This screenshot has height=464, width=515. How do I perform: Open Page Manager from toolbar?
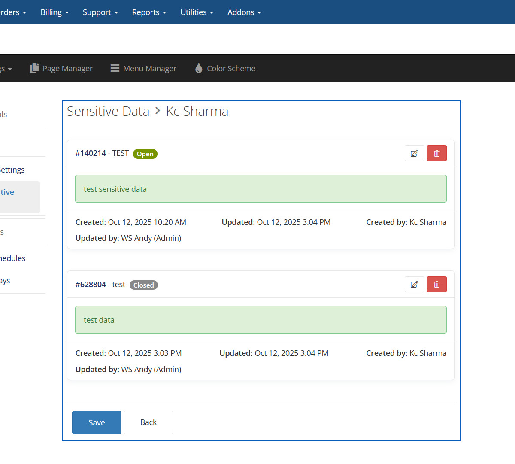point(61,68)
